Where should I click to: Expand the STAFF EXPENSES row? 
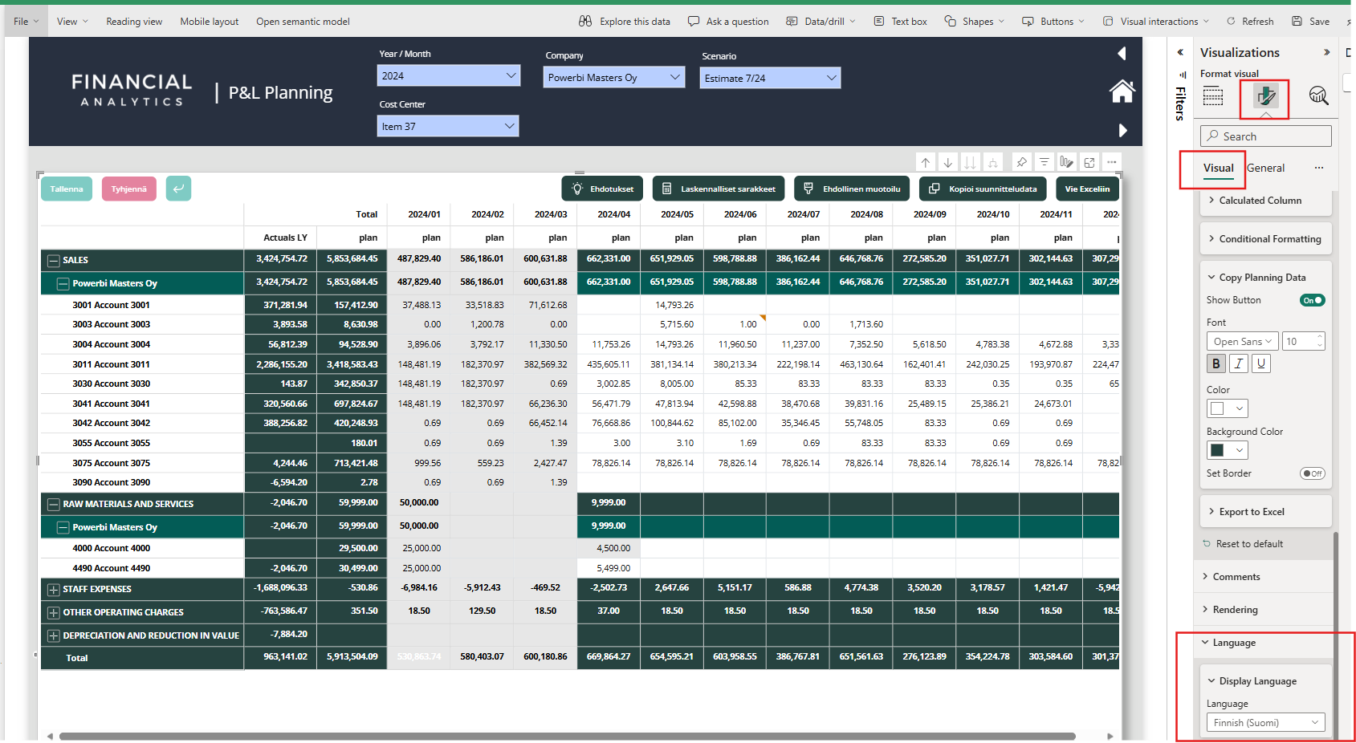click(54, 590)
